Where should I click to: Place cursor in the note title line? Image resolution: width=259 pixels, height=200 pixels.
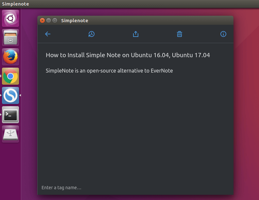[128, 55]
